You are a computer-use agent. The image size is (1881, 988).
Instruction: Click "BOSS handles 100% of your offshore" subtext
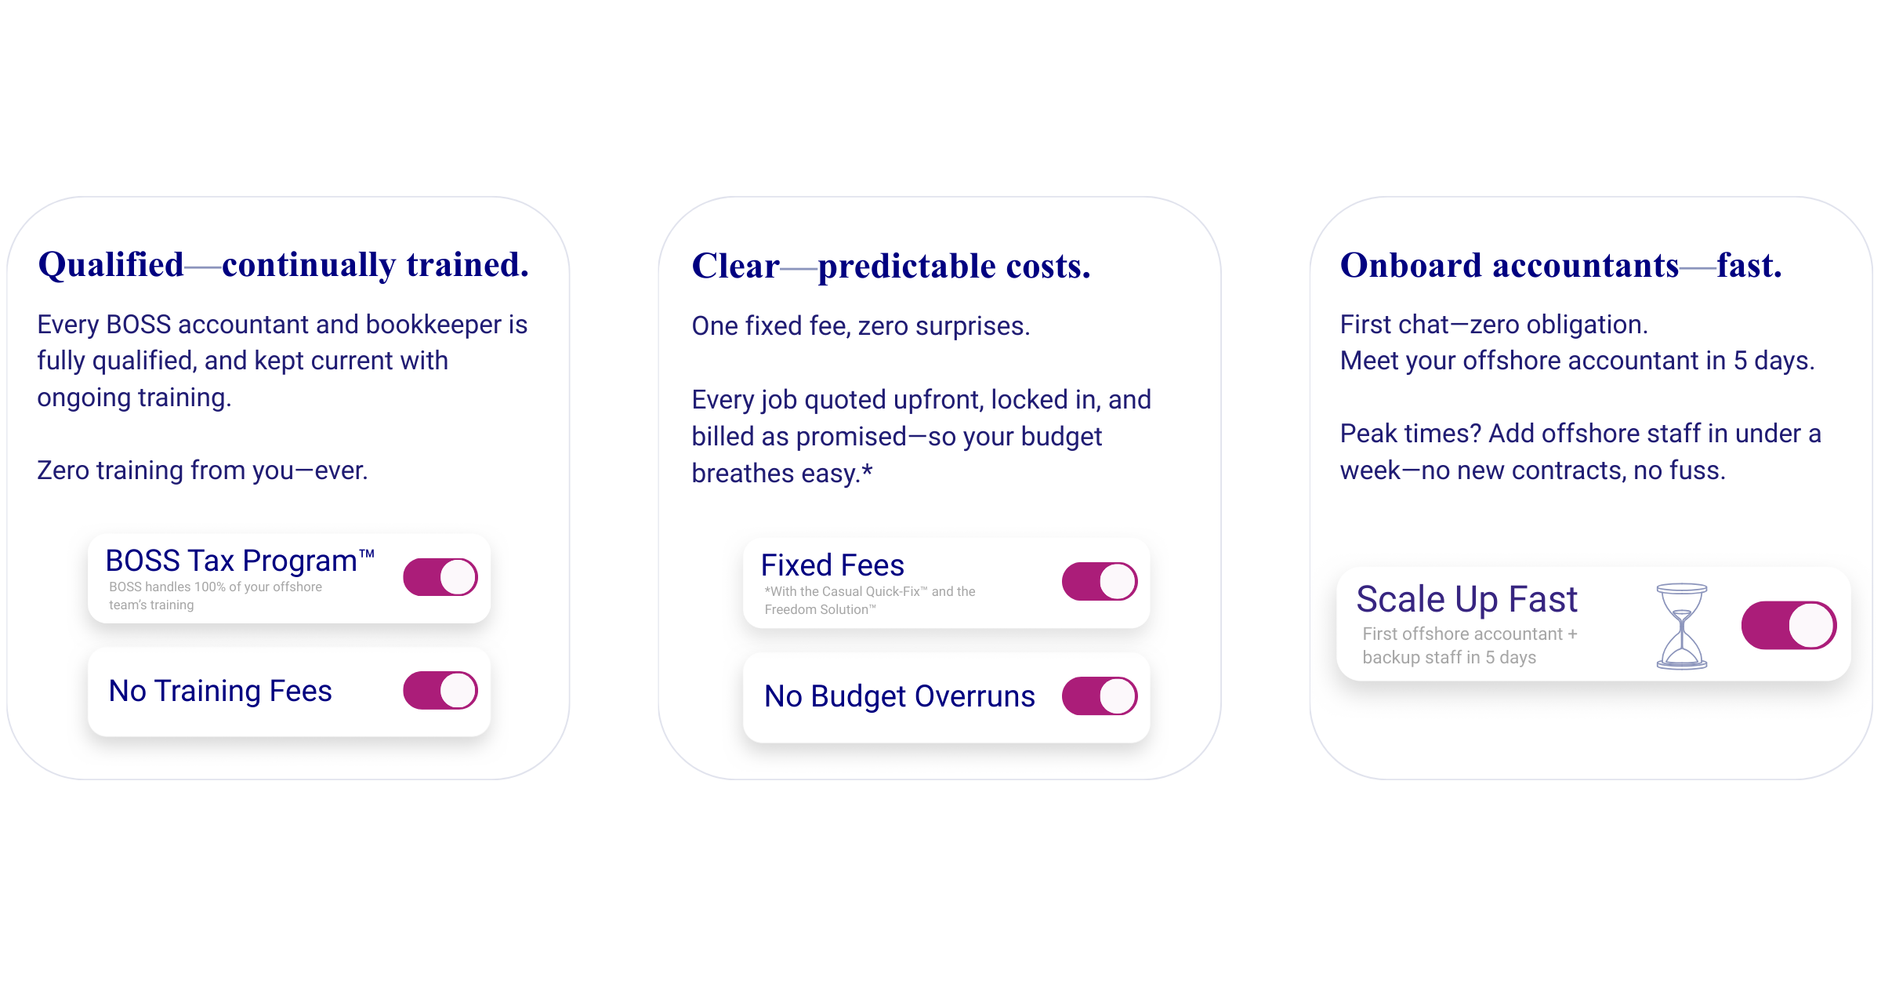[x=216, y=587]
